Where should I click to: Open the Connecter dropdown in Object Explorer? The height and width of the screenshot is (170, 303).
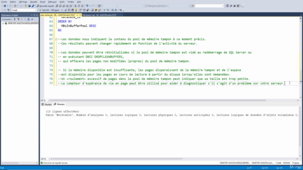coord(7,19)
